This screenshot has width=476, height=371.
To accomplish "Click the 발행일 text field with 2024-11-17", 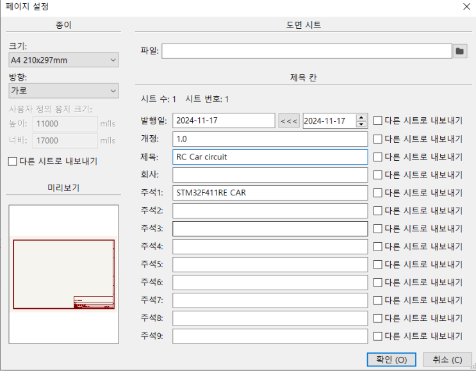I will pos(224,120).
